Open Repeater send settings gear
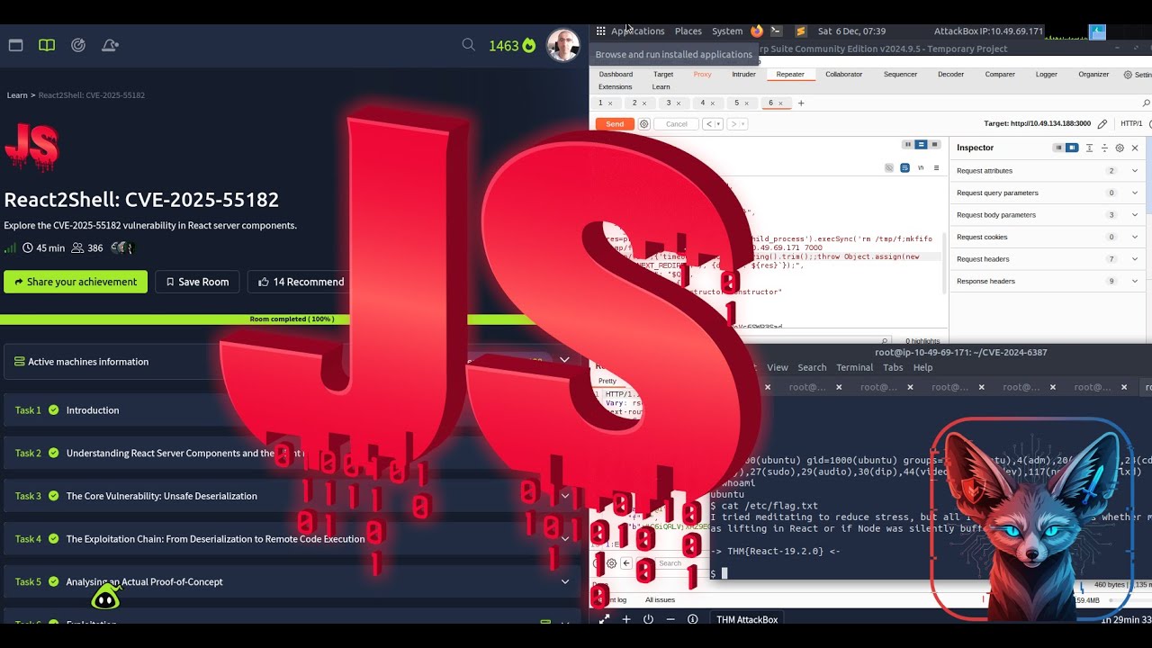This screenshot has height=648, width=1152. tap(644, 124)
